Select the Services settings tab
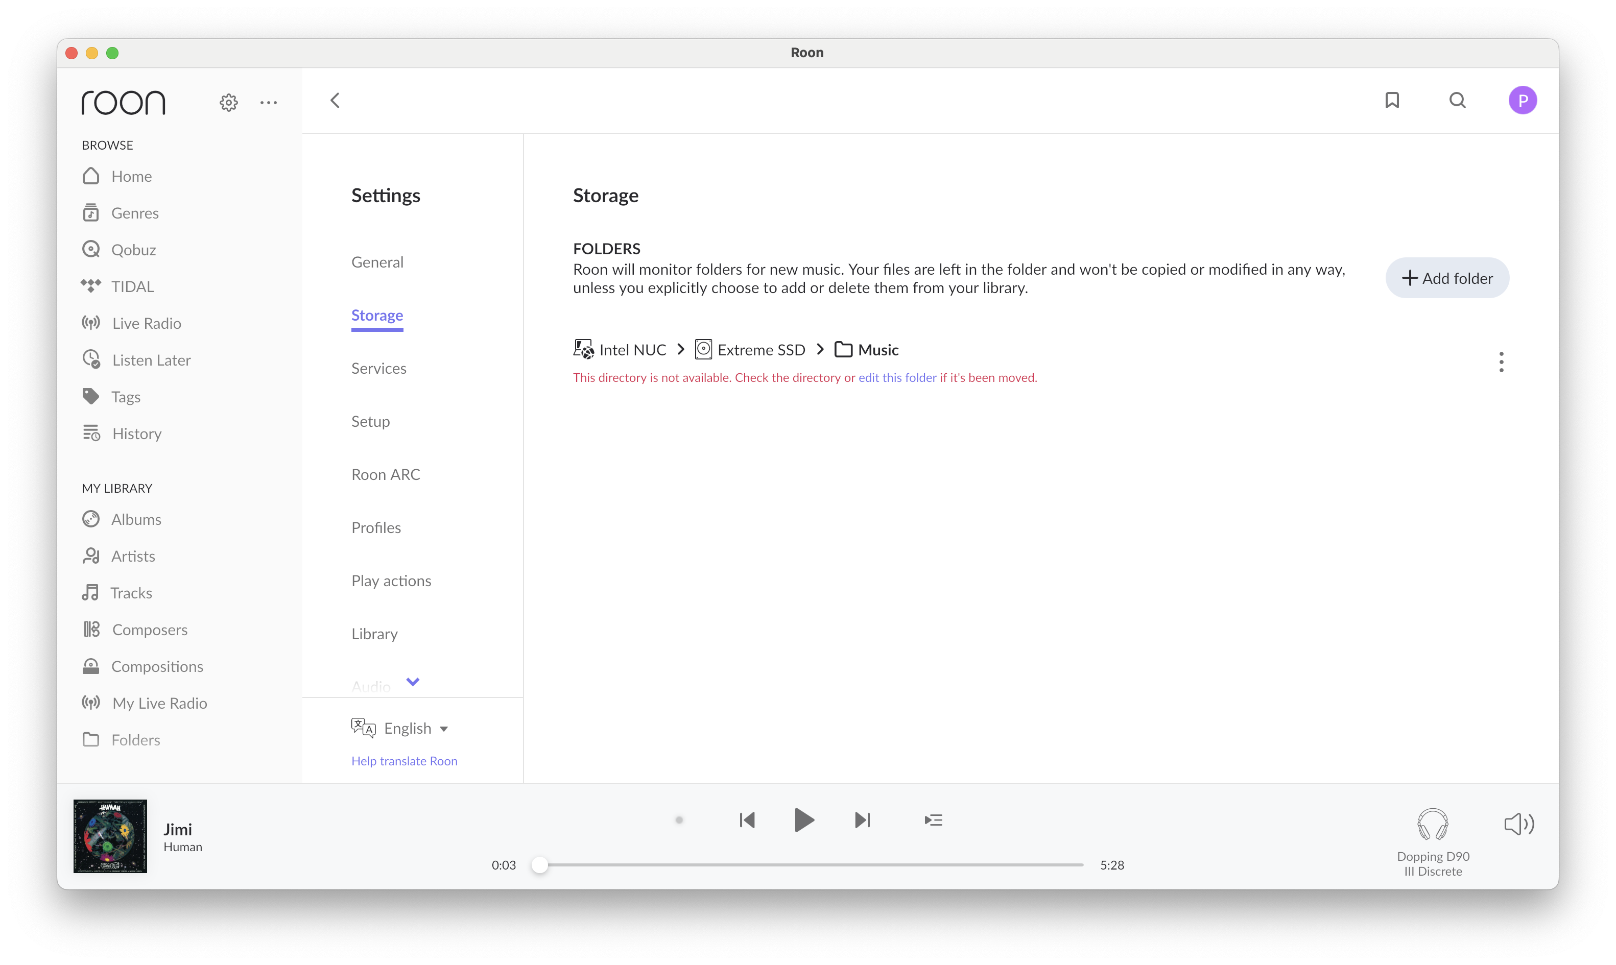The image size is (1616, 965). [378, 368]
